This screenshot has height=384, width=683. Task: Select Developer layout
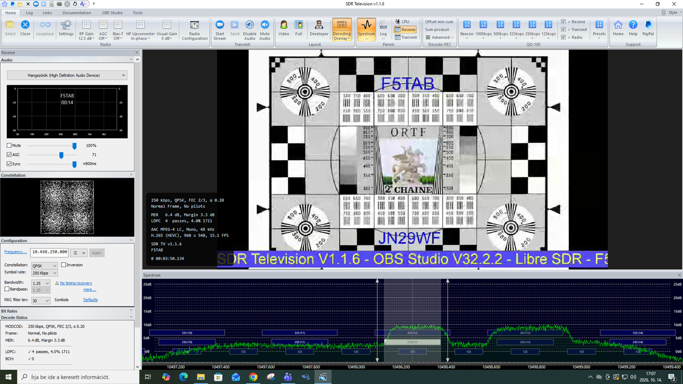tap(319, 28)
